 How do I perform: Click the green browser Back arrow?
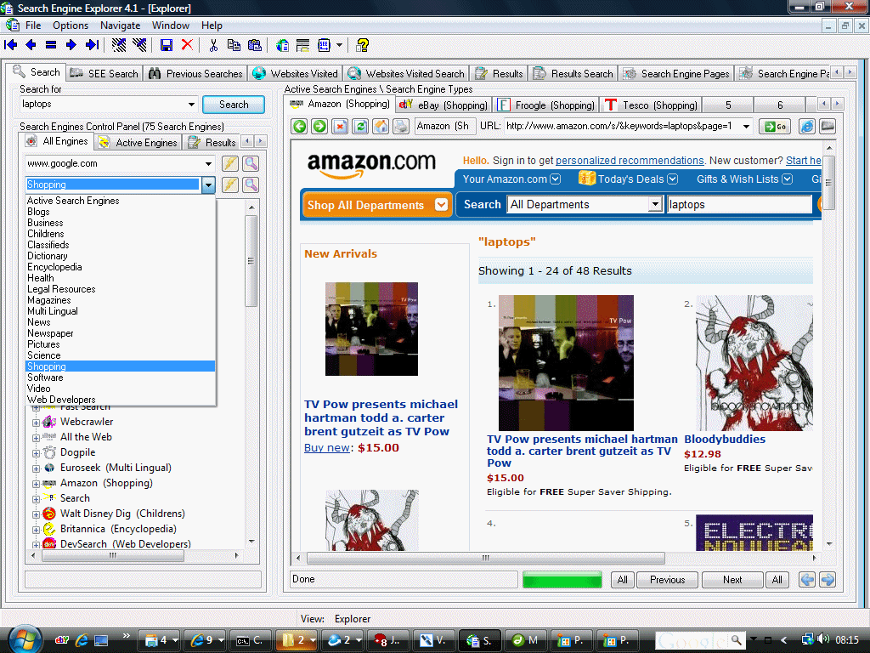click(x=299, y=127)
